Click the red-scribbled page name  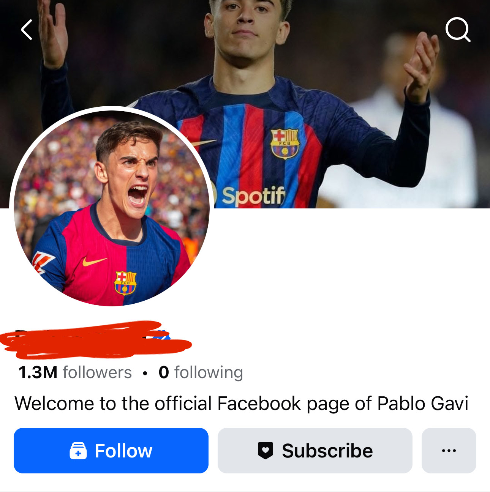[x=84, y=340]
